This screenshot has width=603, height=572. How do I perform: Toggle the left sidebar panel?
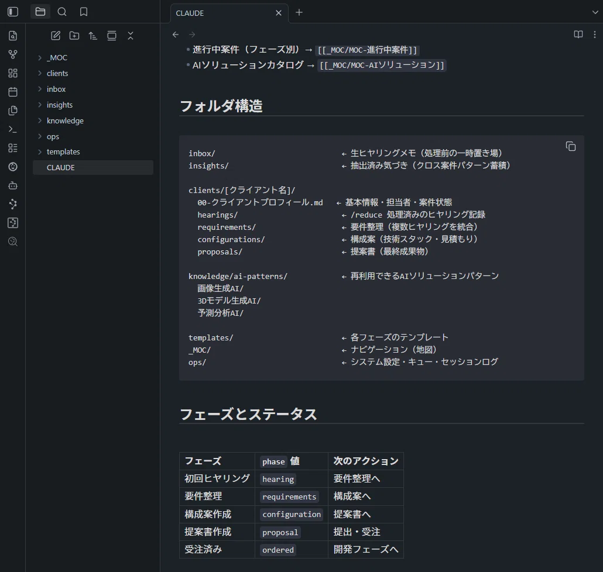point(13,12)
